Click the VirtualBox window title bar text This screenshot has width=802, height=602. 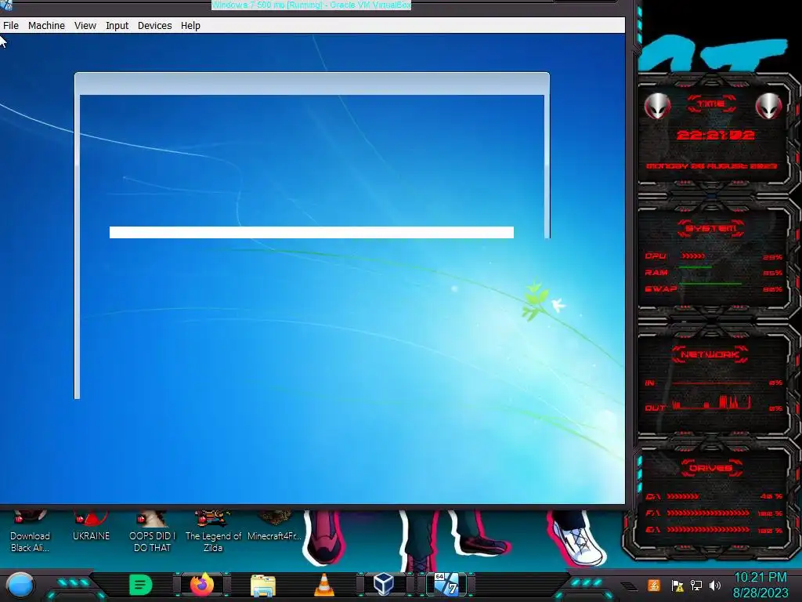311,5
